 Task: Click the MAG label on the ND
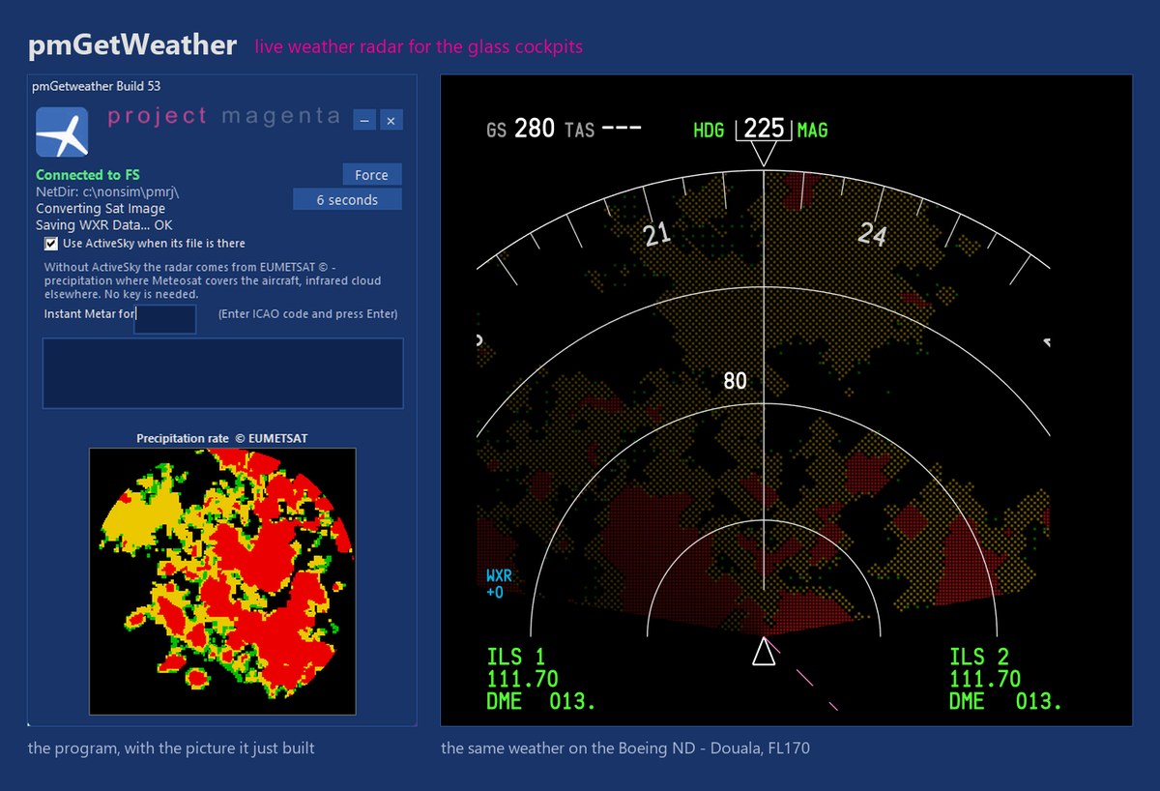click(812, 130)
